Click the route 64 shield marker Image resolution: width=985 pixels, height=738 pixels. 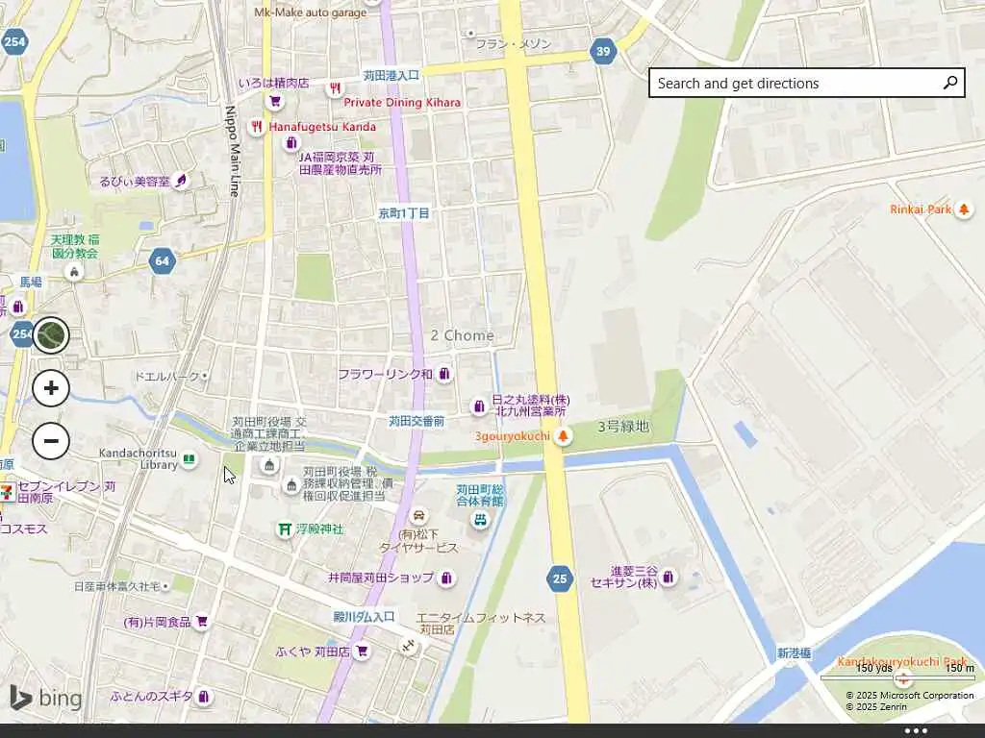coord(162,260)
